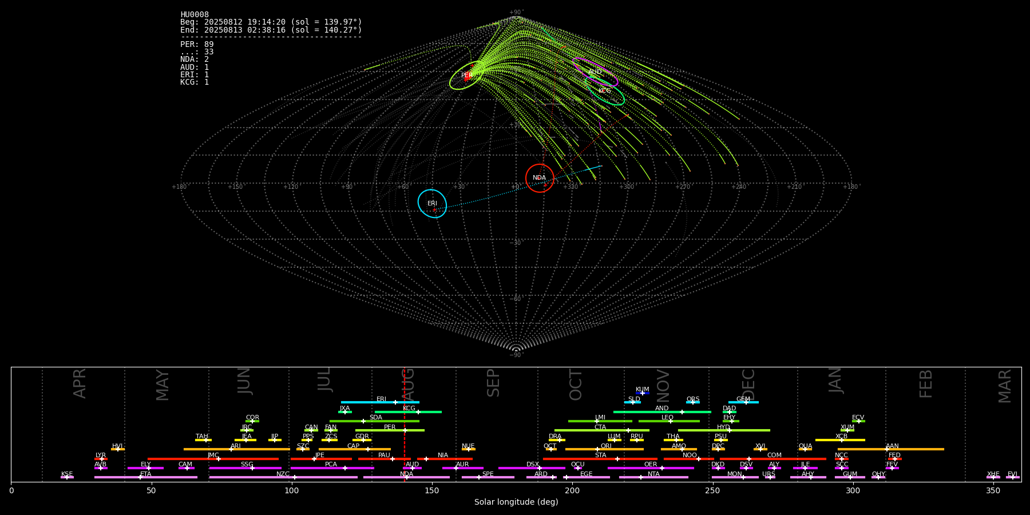Click the 'NDA: 2' count entry

pos(195,60)
